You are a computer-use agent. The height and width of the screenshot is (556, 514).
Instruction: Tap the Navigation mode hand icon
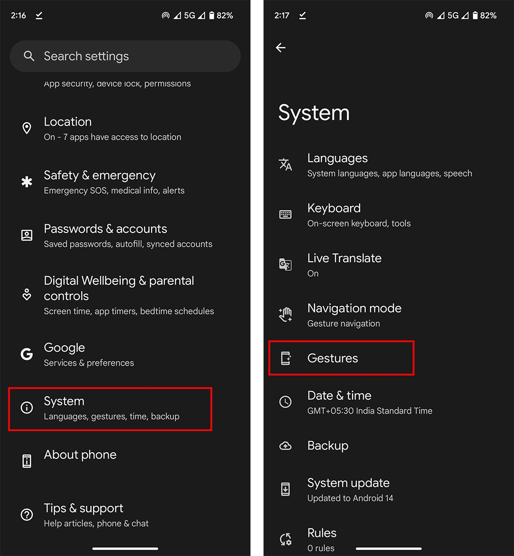pyautogui.click(x=285, y=315)
